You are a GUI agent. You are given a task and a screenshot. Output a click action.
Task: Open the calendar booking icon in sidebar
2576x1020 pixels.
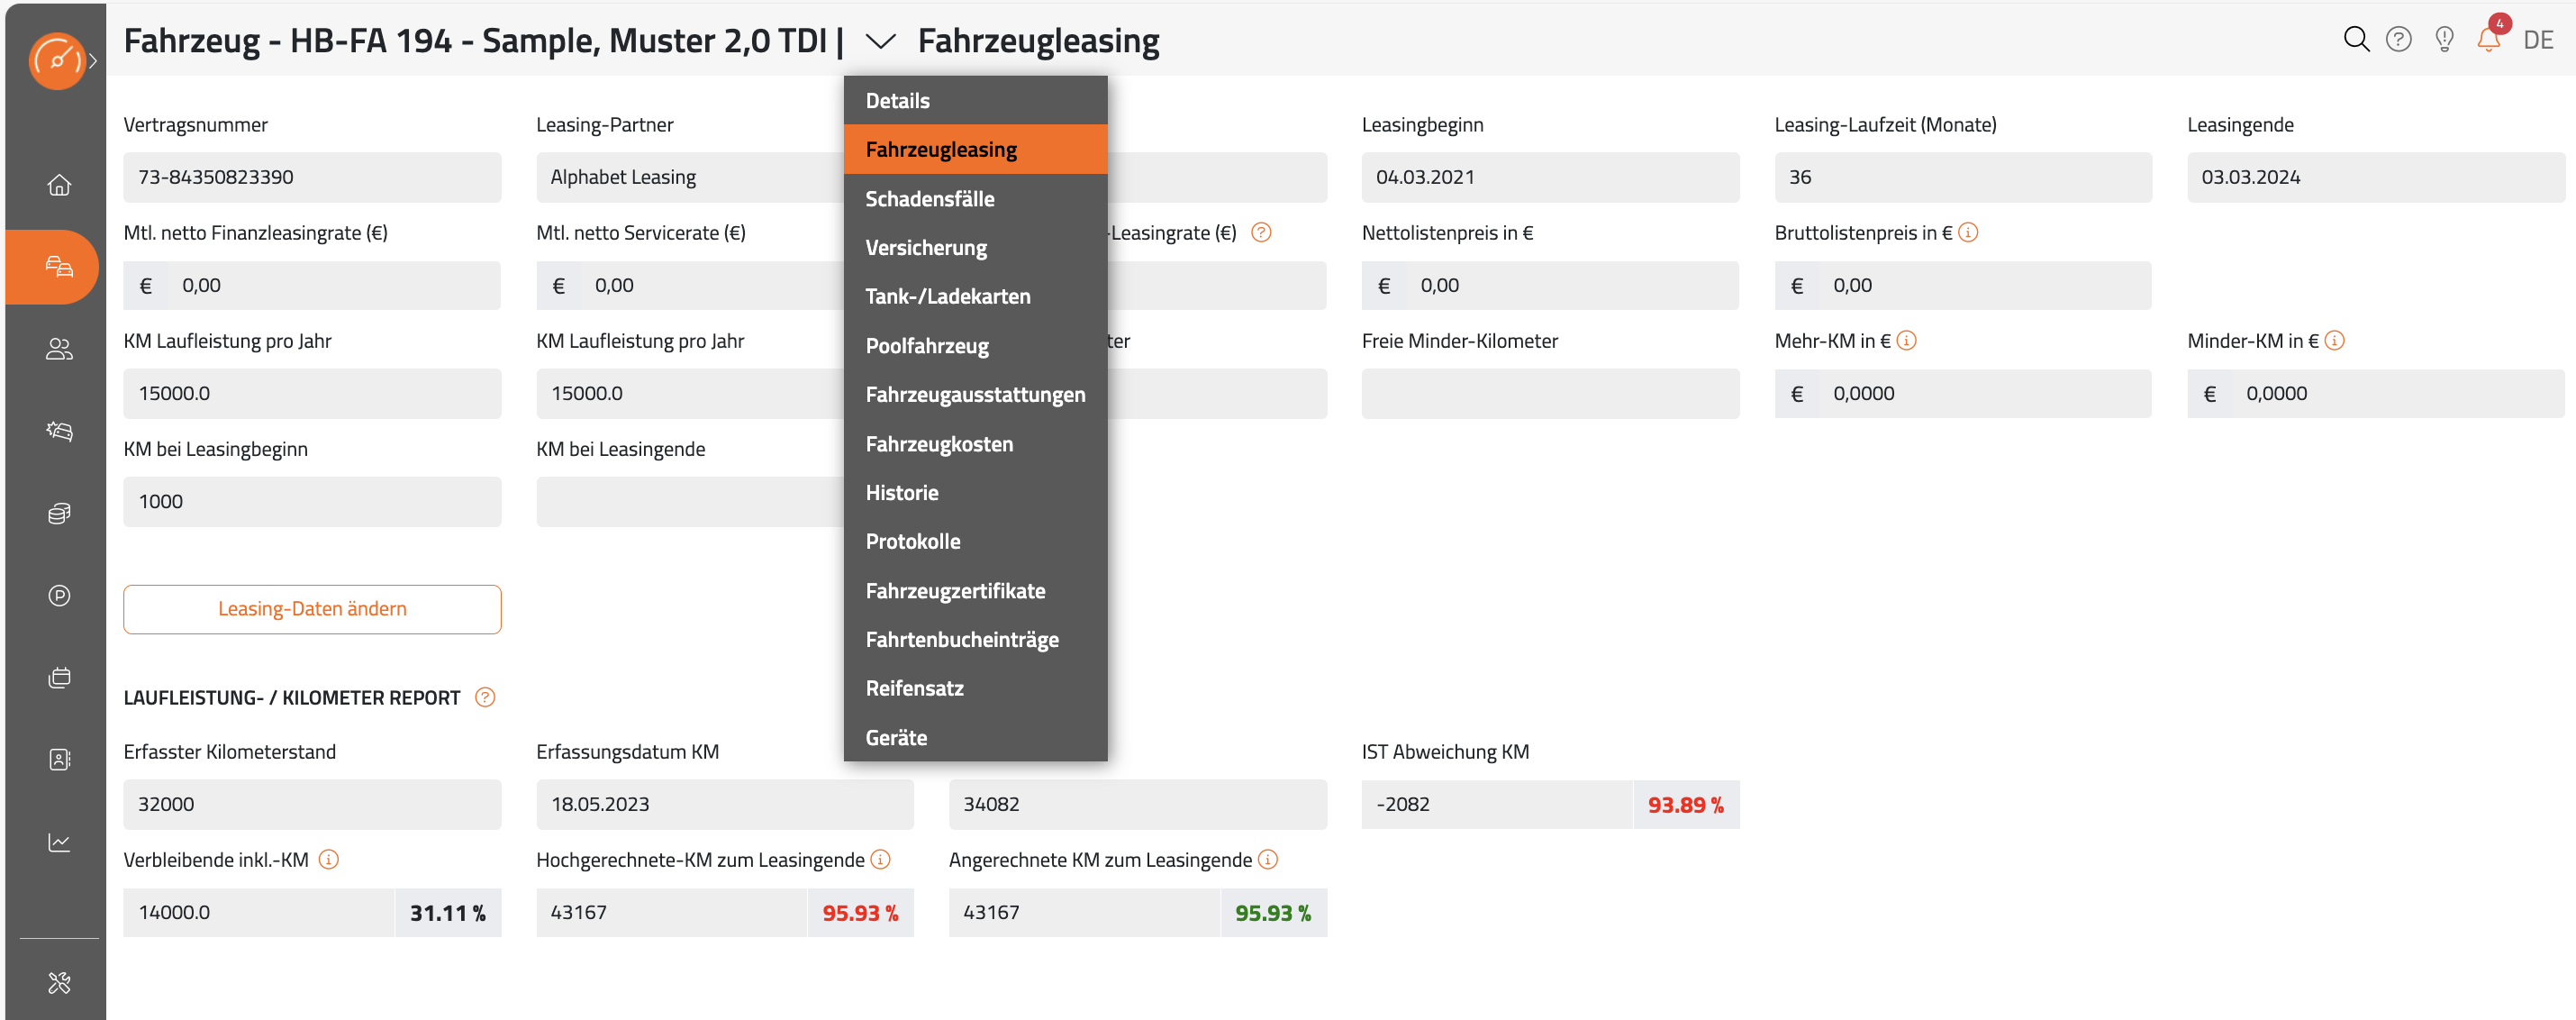pos(59,677)
